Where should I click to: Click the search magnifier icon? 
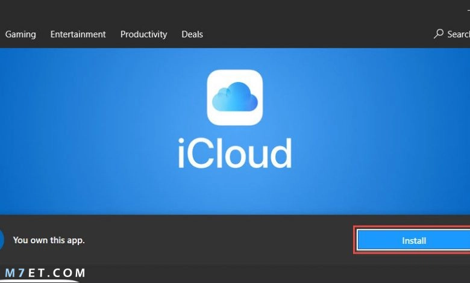pyautogui.click(x=439, y=34)
